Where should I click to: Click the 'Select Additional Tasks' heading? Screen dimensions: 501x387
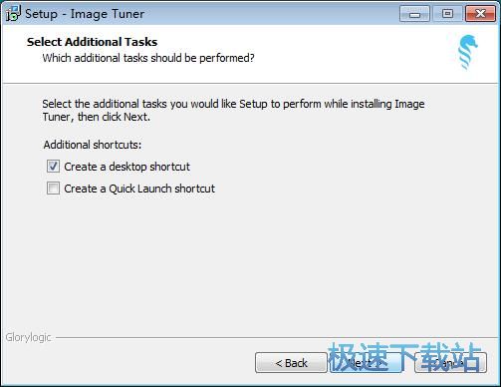tap(92, 42)
